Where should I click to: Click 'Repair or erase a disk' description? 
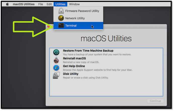tap(86, 78)
